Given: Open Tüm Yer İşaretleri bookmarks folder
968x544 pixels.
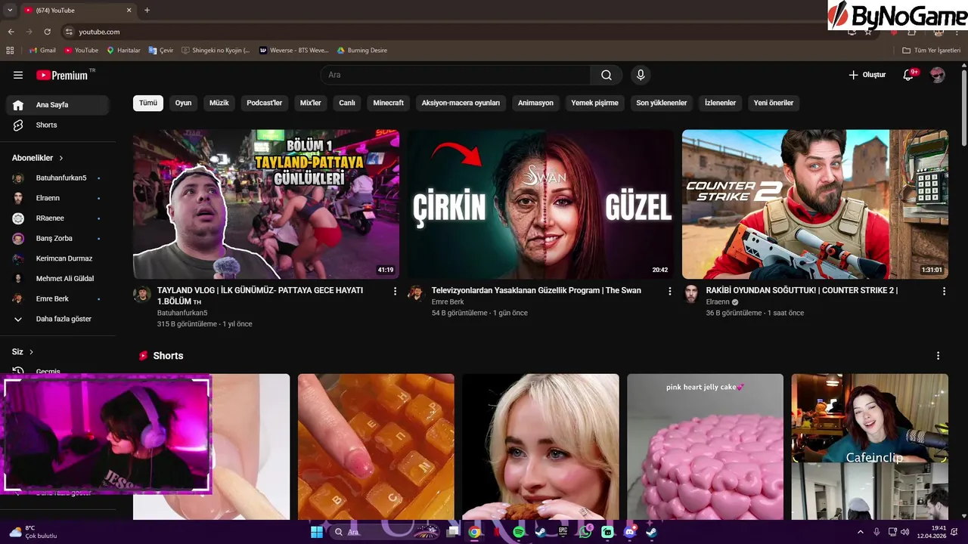Looking at the screenshot, I should (x=932, y=51).
